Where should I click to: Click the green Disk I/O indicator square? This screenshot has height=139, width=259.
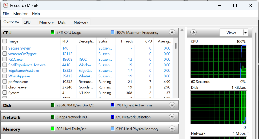coord(53,105)
